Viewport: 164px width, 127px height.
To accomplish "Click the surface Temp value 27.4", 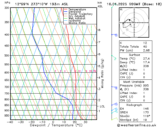I will point(147,59).
